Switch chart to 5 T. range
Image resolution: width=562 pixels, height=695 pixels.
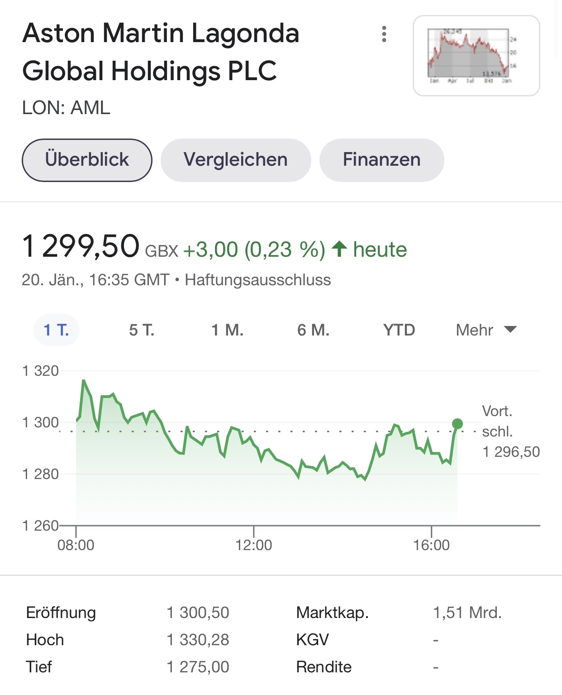click(x=142, y=330)
